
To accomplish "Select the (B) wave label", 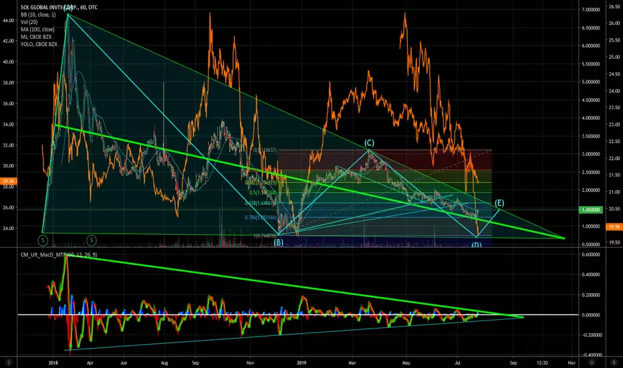I will 279,242.
